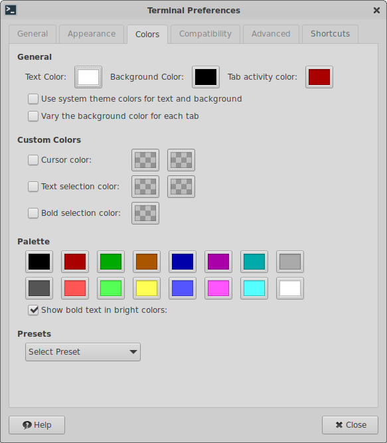Open the black Background Color picker
Screen dimensions: 387x443
point(206,77)
